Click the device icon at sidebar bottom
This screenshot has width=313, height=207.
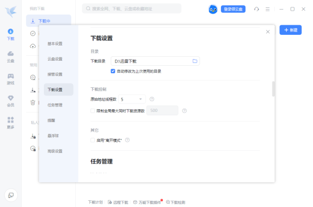tap(11, 195)
